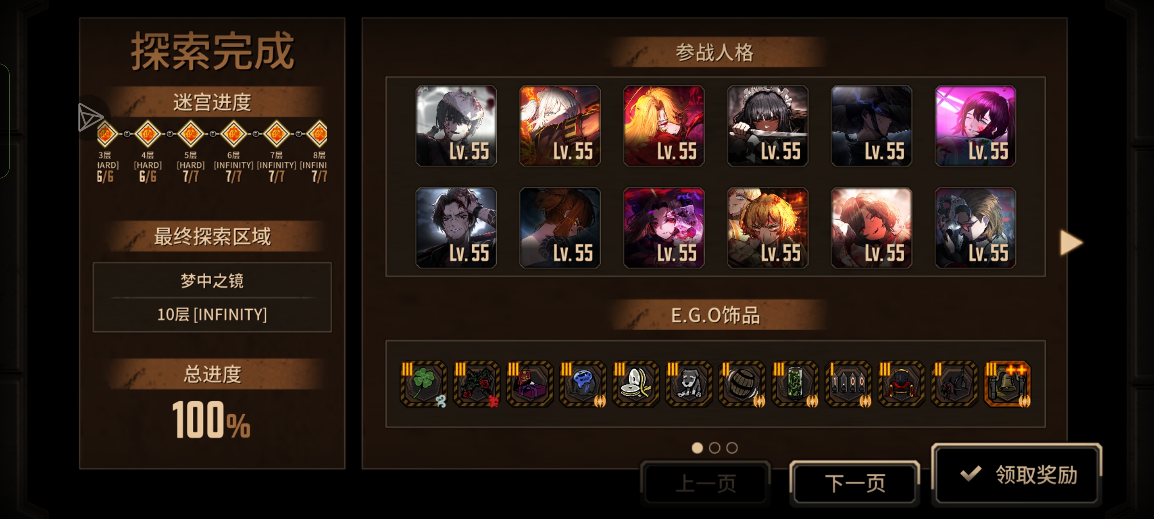
Task: Switch to the third page dot
Action: coord(732,448)
